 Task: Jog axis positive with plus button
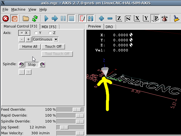click(28, 39)
